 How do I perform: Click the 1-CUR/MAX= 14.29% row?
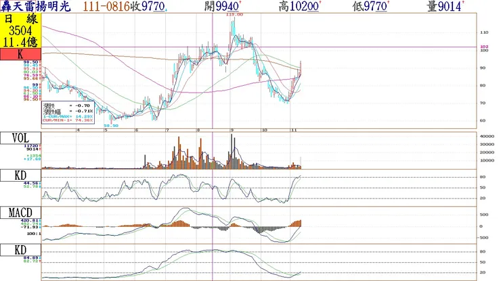(x=68, y=116)
